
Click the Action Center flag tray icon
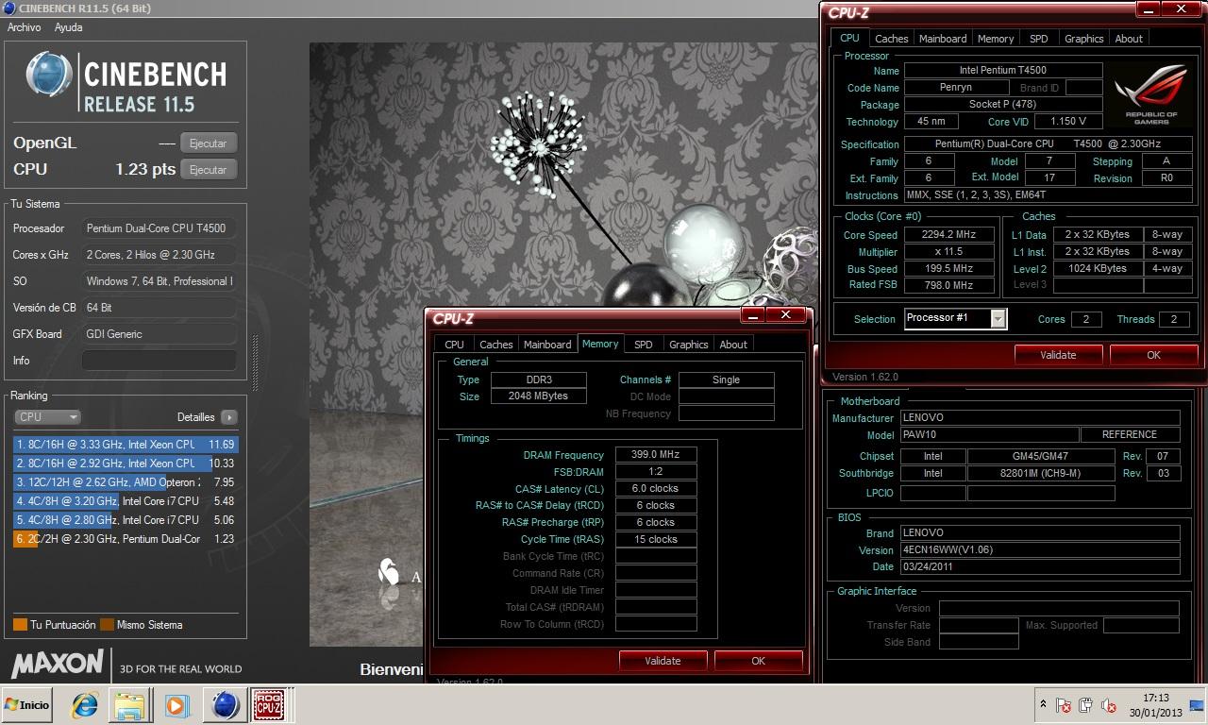tap(1064, 705)
